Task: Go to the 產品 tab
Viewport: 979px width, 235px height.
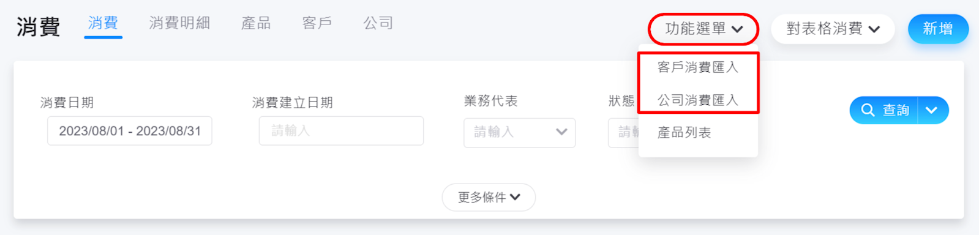Action: point(256,23)
